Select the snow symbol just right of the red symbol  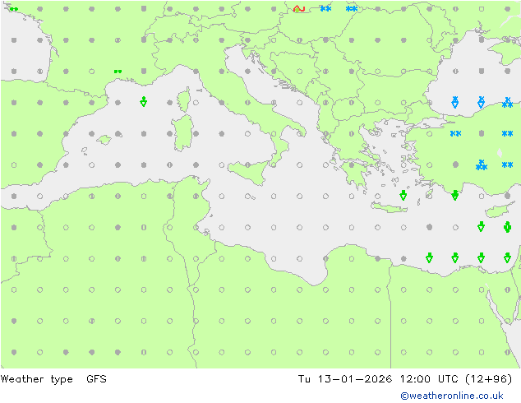[325, 9]
